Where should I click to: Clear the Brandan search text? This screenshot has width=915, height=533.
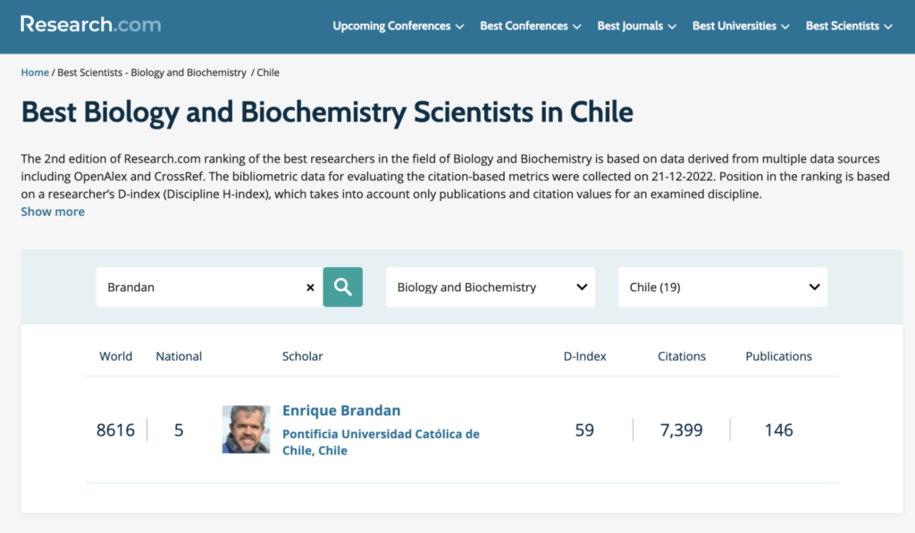[310, 287]
